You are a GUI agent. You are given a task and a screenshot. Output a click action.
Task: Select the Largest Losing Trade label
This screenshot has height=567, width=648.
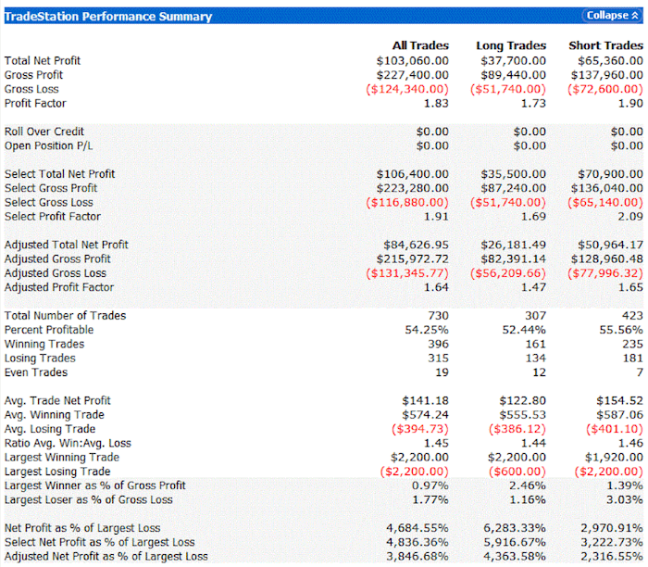point(57,471)
